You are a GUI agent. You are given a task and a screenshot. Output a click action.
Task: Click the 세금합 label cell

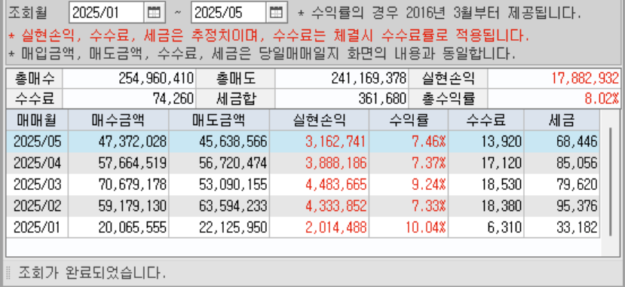pyautogui.click(x=235, y=99)
